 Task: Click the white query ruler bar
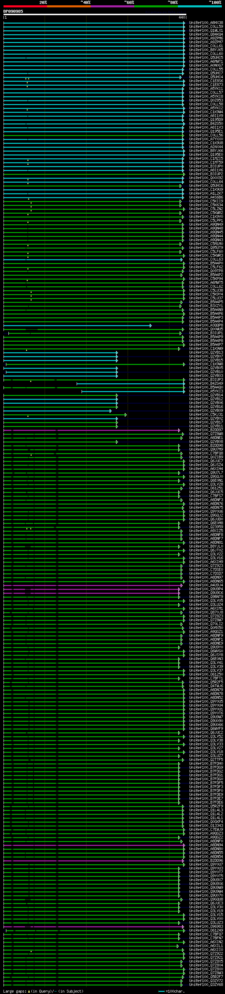tap(95, 15)
